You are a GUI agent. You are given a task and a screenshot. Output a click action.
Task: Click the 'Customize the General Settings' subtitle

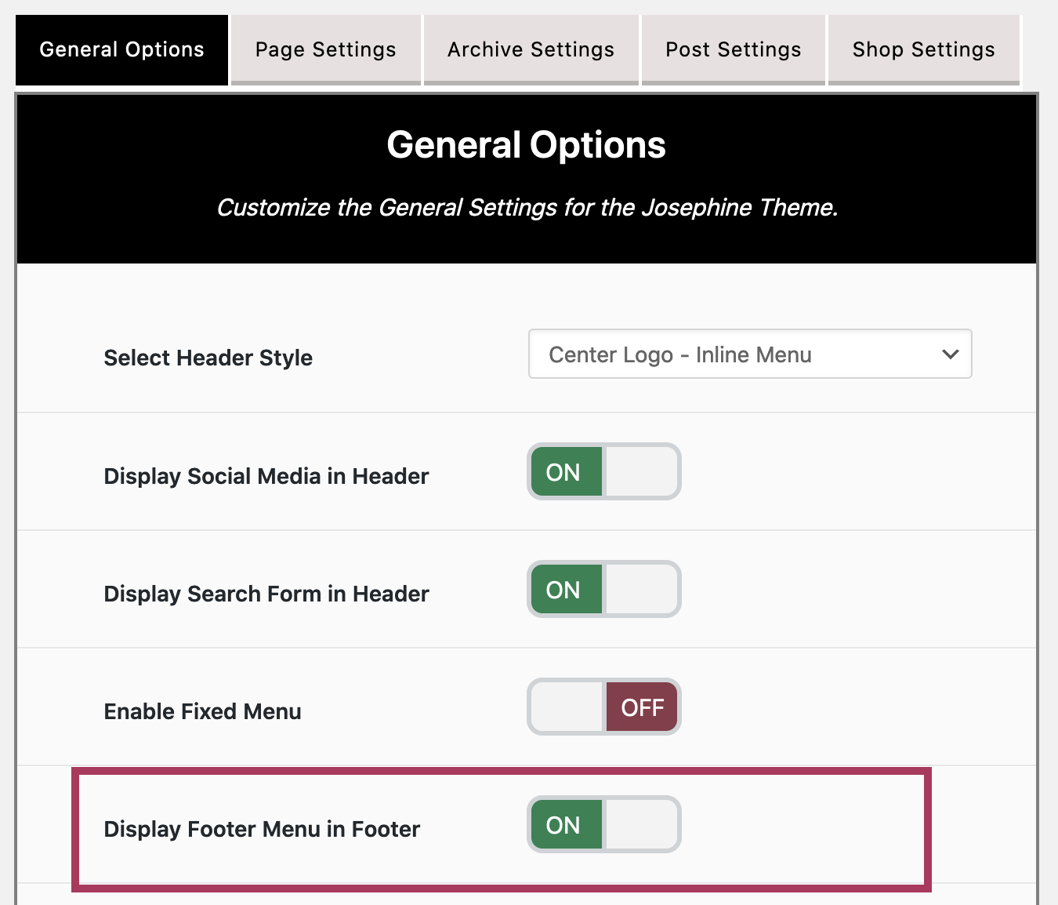tap(527, 208)
